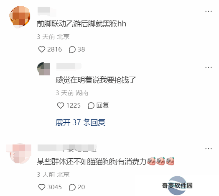Open the blurred username of Hunan replier
Screen dimensions: 219x196
pos(69,66)
